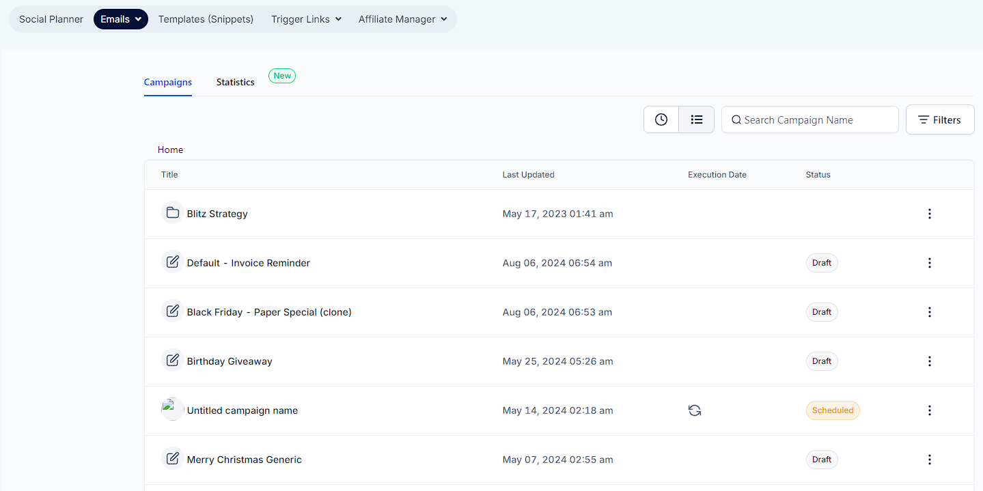This screenshot has width=983, height=491.
Task: Click the Home breadcrumb
Action: [x=170, y=150]
